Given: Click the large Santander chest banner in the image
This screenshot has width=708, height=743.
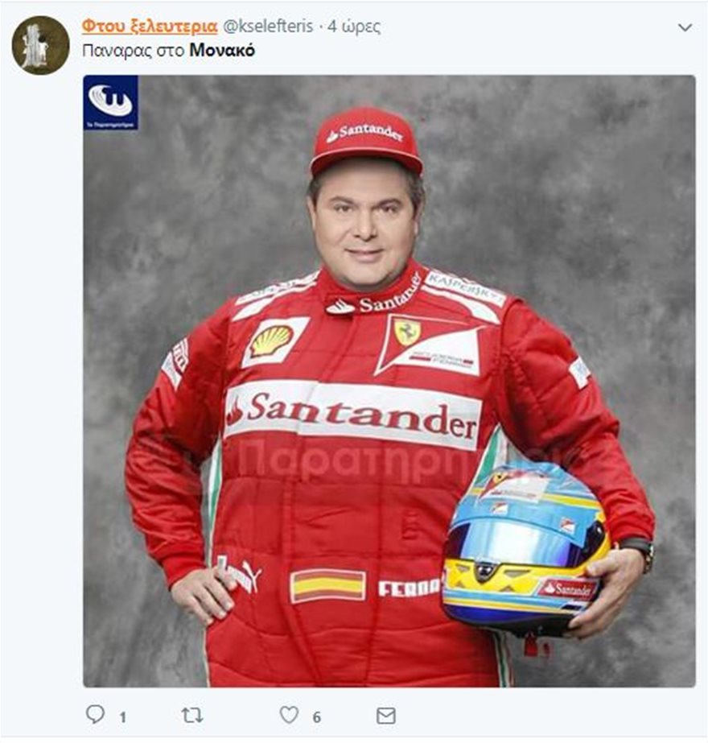Looking at the screenshot, I should (353, 414).
